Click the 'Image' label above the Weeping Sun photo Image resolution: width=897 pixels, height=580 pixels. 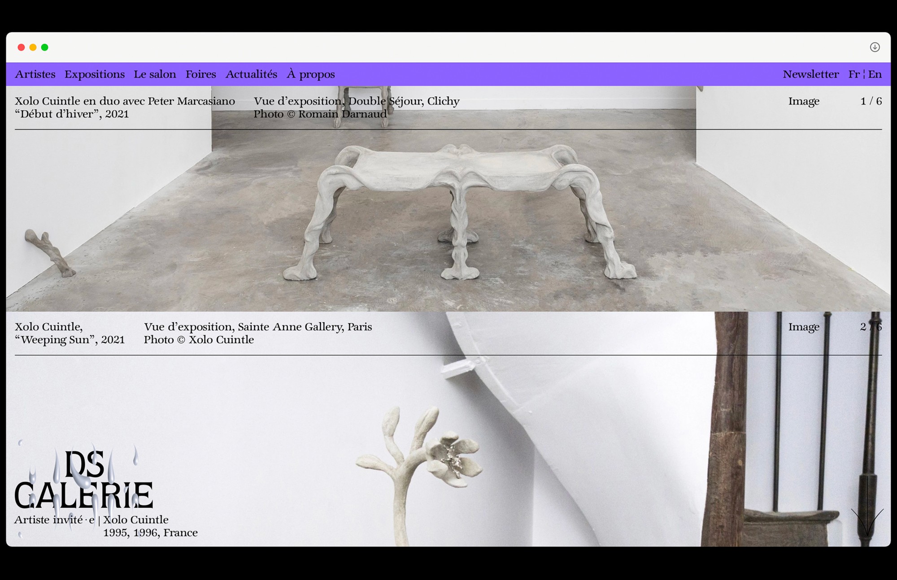point(804,327)
